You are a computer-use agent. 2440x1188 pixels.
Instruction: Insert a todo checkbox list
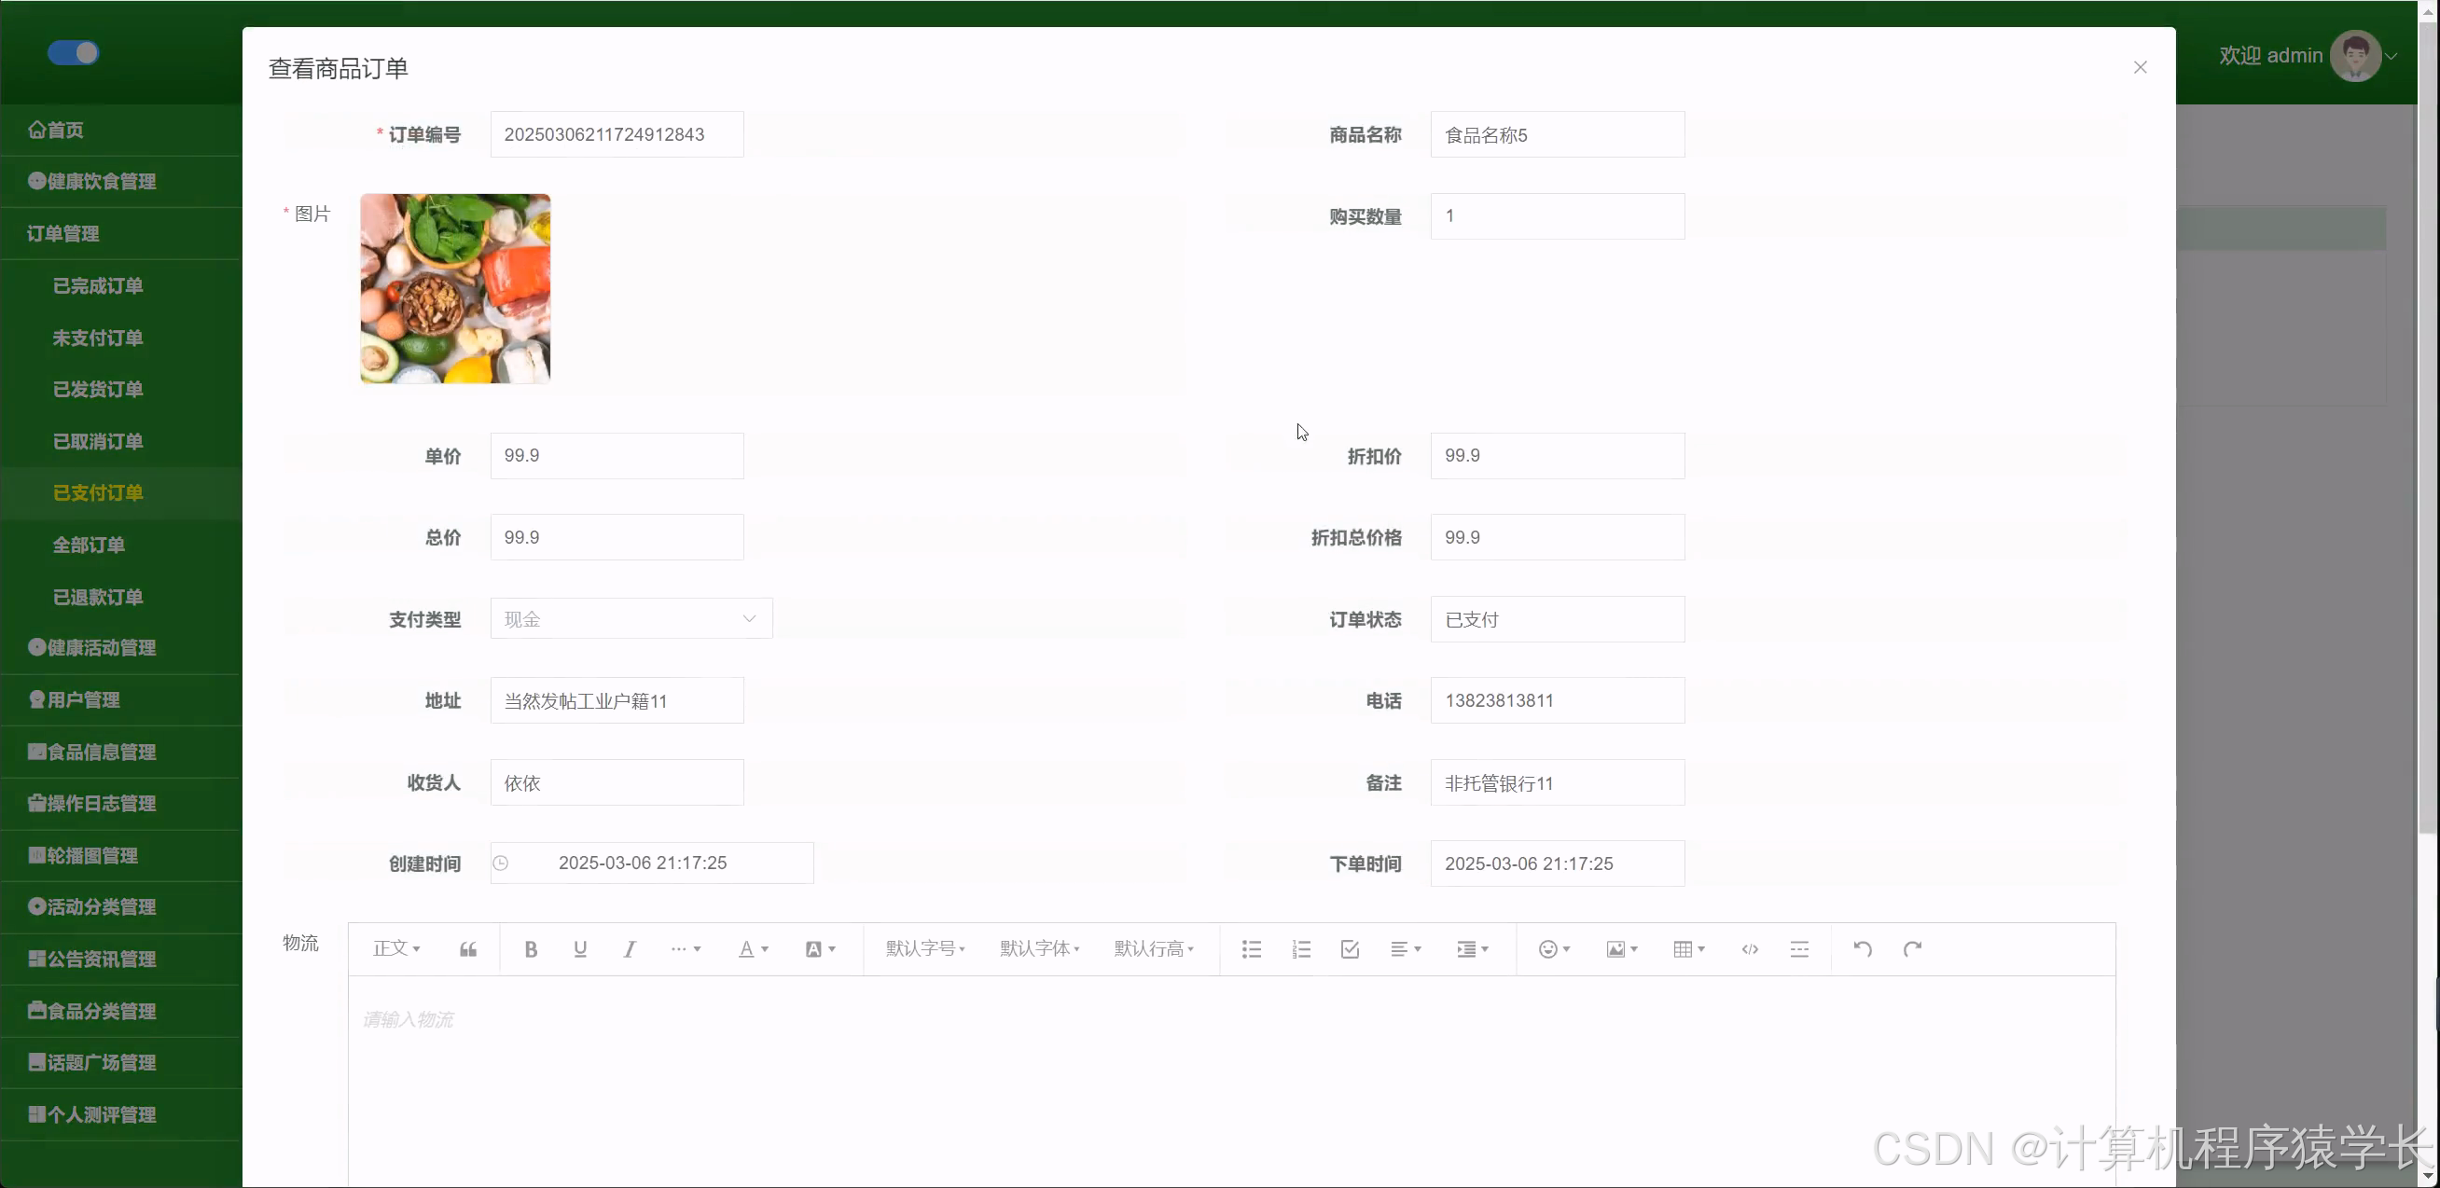click(x=1349, y=948)
